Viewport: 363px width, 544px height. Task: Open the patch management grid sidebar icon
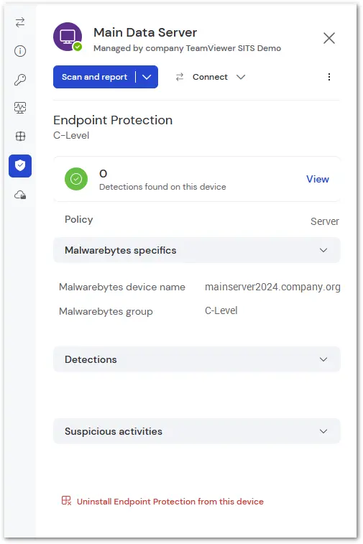click(x=20, y=136)
